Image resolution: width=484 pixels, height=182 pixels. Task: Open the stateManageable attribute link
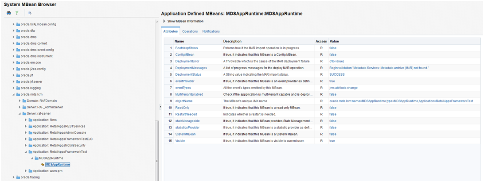(x=187, y=121)
